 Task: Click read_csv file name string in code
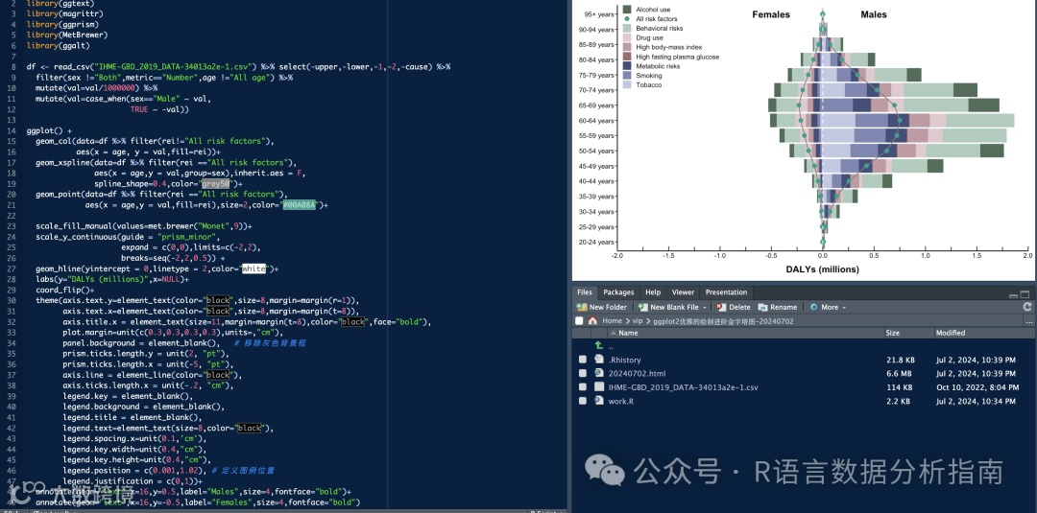(x=173, y=67)
